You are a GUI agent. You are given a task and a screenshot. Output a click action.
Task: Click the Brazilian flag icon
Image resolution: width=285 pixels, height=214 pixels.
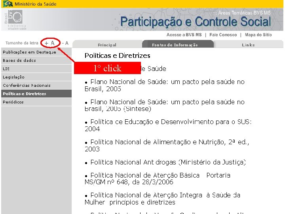click(x=8, y=4)
